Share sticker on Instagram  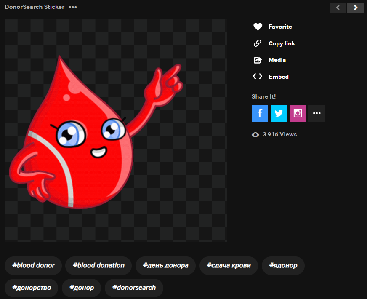pyautogui.click(x=298, y=113)
